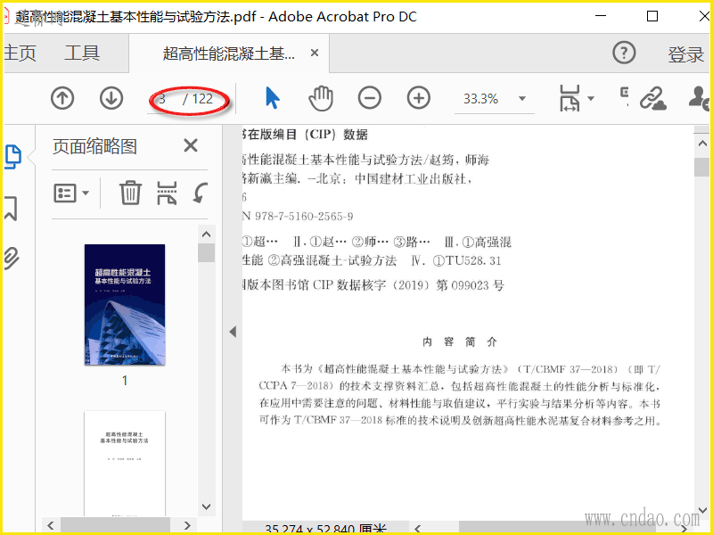Switch to the 工具 tab
713x535 pixels.
point(82,53)
